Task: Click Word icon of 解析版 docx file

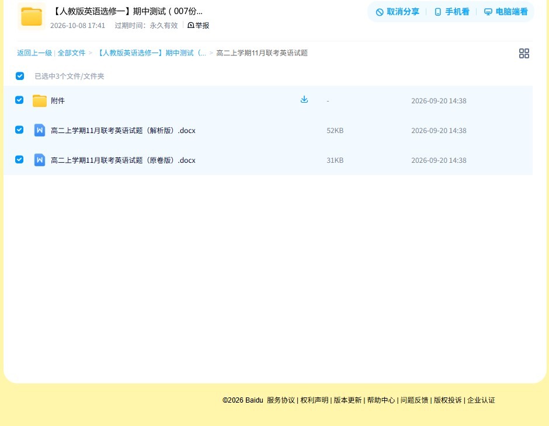Action: tap(40, 130)
